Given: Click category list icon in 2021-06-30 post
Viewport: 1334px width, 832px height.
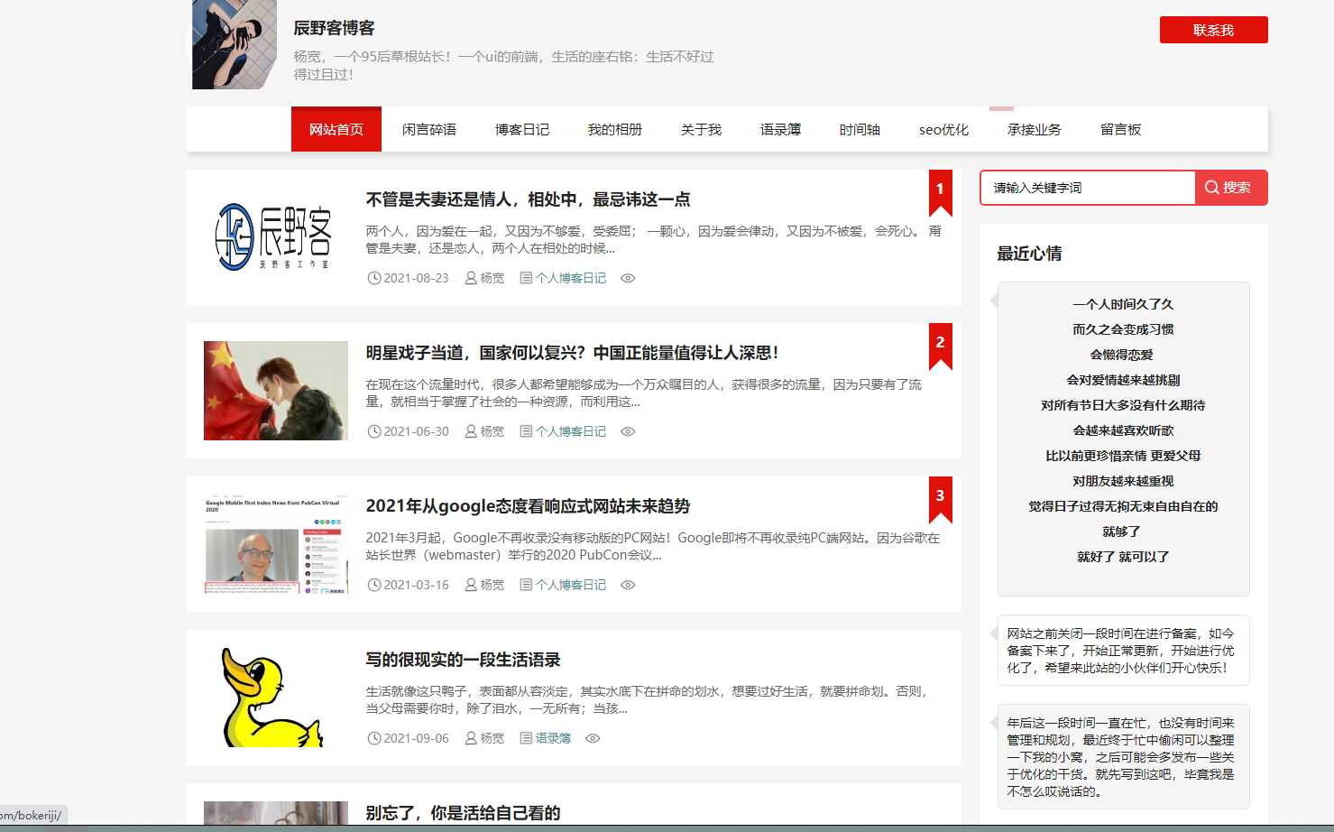Looking at the screenshot, I should [526, 431].
